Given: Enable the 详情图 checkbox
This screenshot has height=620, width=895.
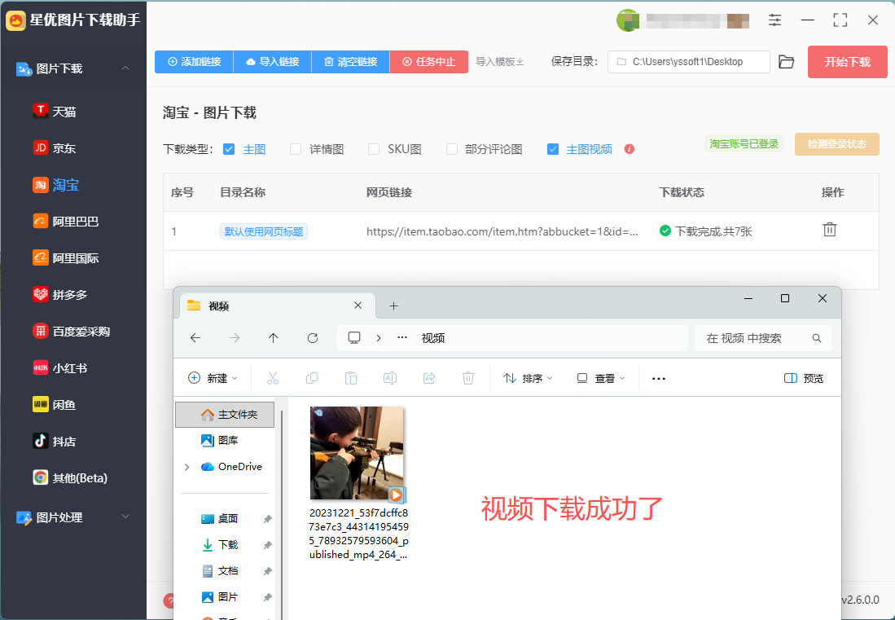Looking at the screenshot, I should tap(296, 149).
